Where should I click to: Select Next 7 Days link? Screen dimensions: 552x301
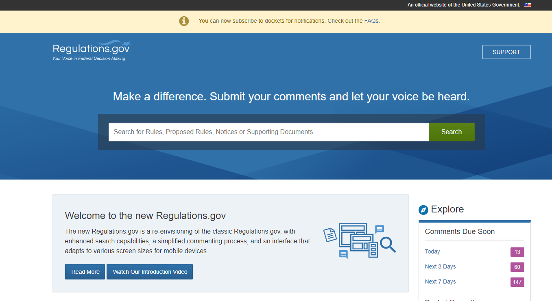click(x=440, y=282)
